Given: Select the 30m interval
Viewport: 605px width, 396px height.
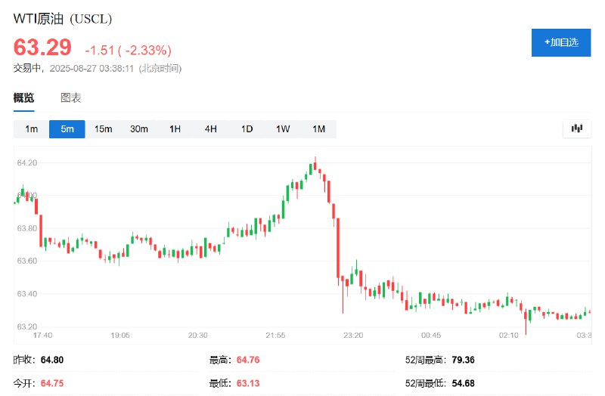Looking at the screenshot, I should [x=139, y=129].
